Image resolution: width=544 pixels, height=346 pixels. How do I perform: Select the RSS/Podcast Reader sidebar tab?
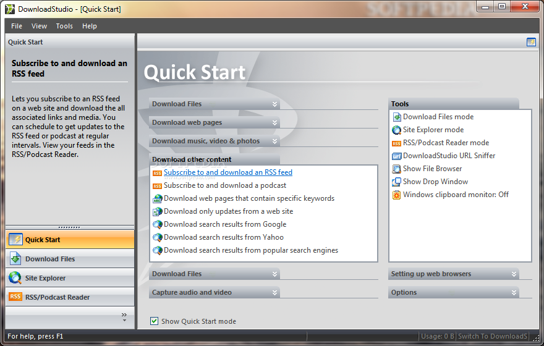click(x=70, y=297)
